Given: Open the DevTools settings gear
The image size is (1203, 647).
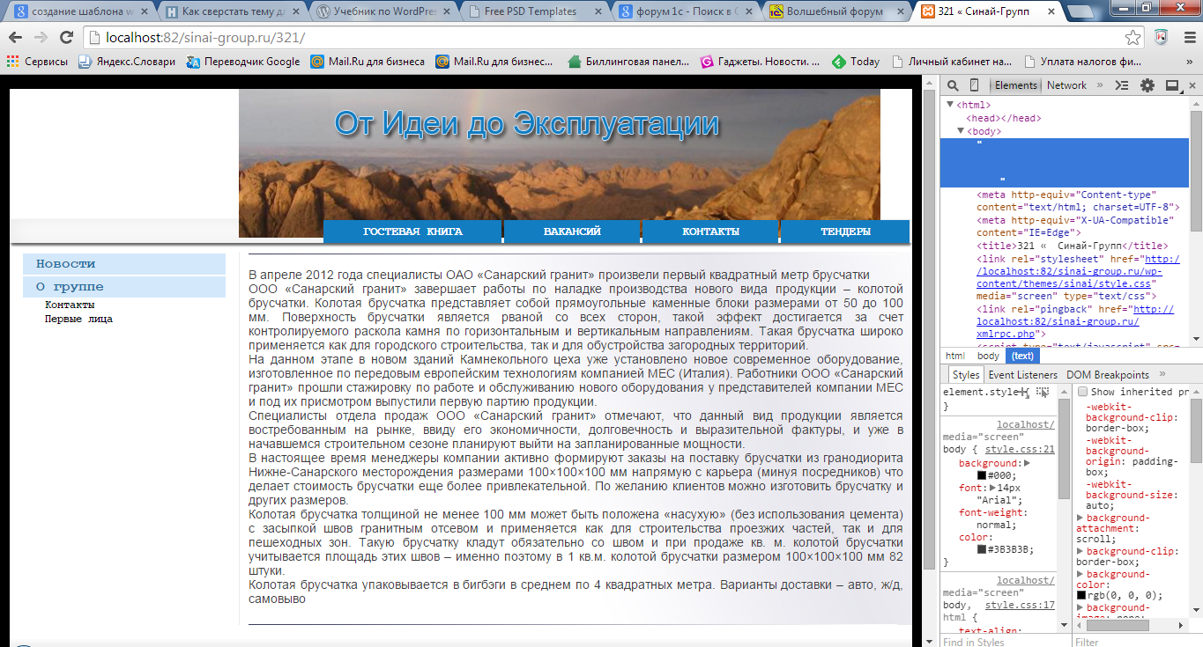Looking at the screenshot, I should [x=1147, y=85].
